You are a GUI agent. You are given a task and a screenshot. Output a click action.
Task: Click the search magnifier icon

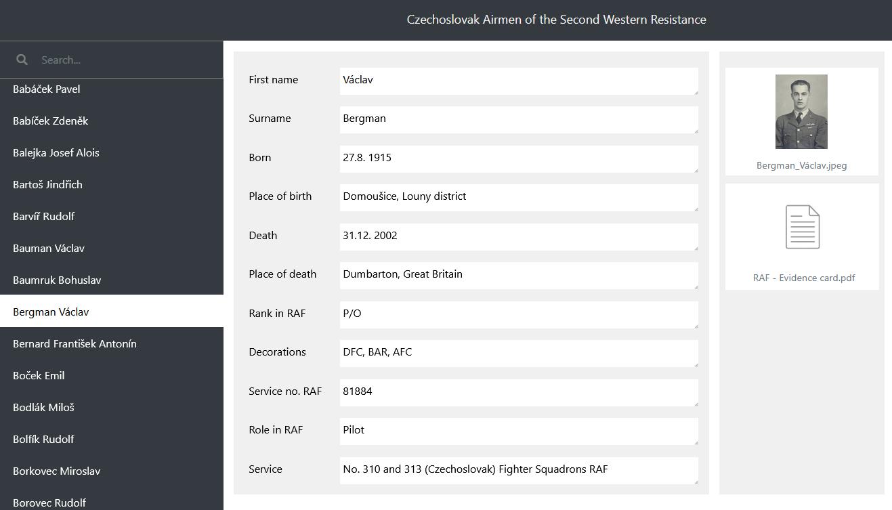22,60
